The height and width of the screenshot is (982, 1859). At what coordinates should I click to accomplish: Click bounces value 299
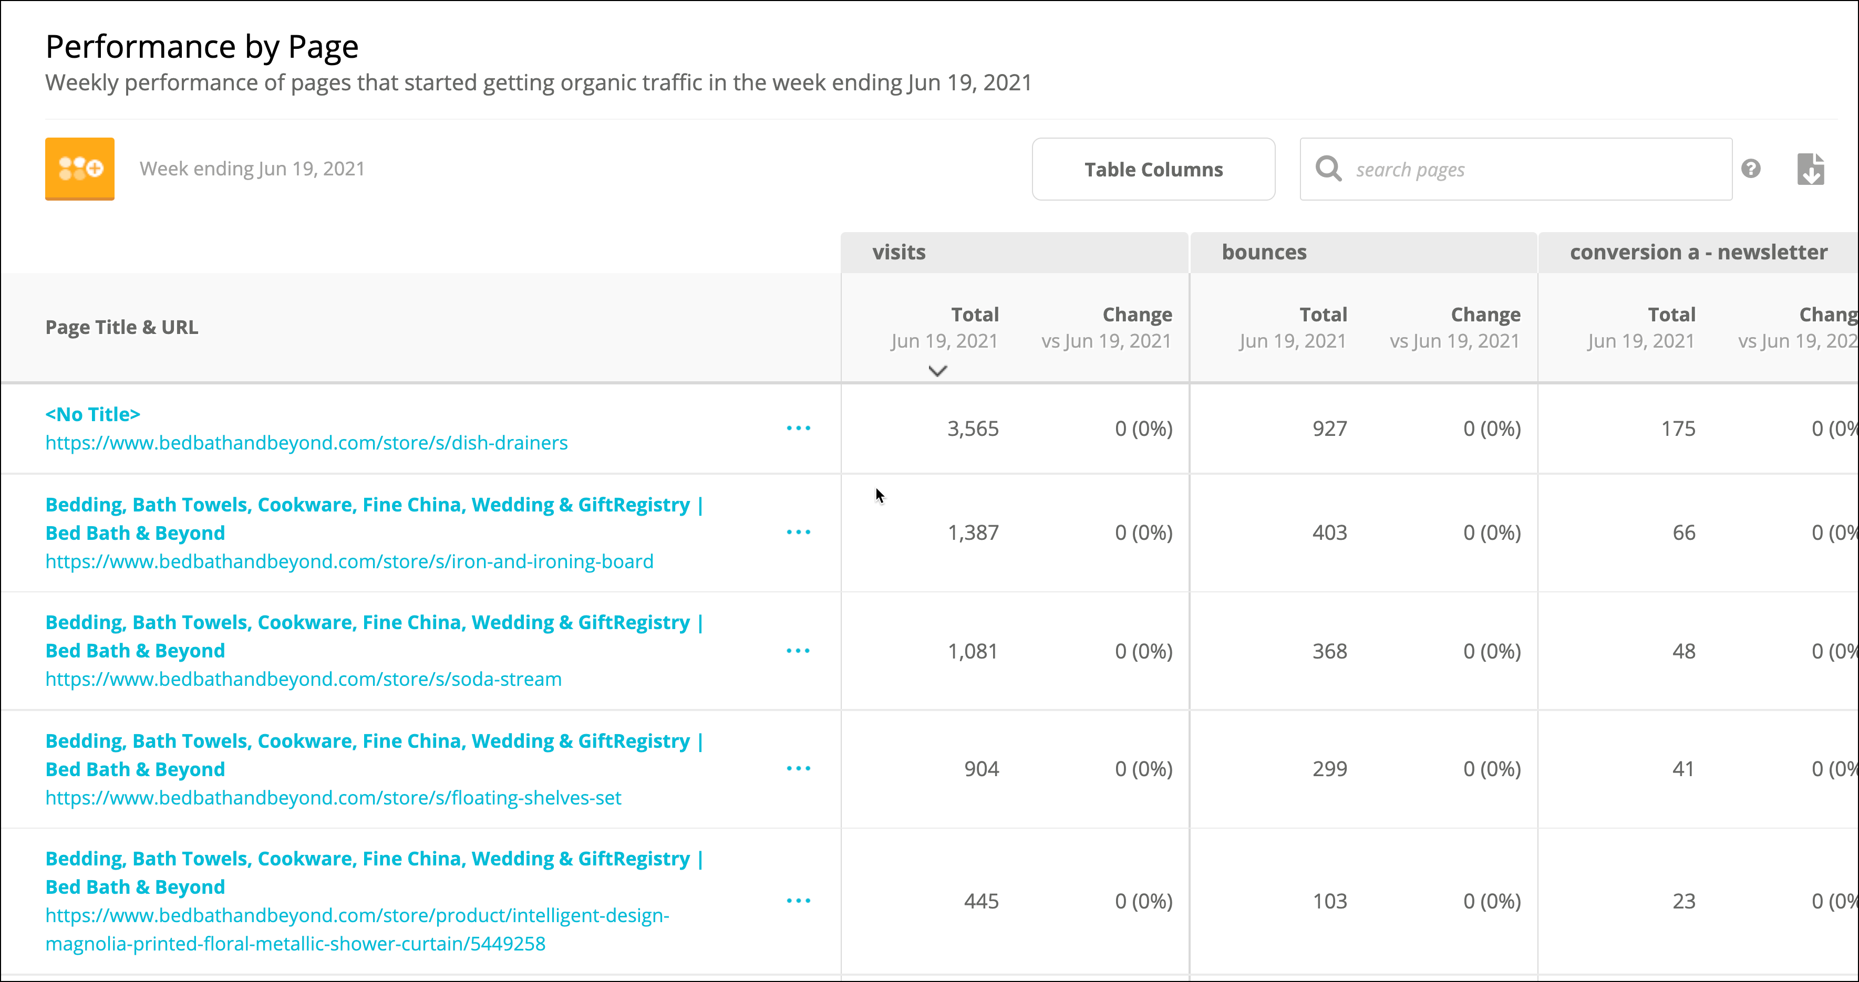[1329, 769]
